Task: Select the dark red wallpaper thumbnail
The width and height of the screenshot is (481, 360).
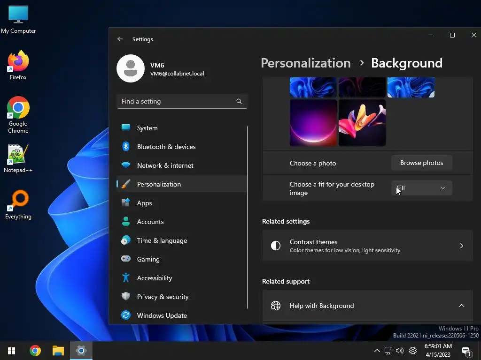Action: point(362,87)
